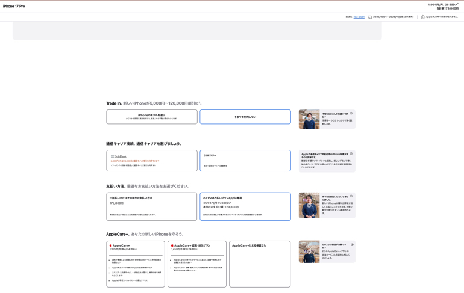This screenshot has height=293, width=464.
Task: Choose 'AppleCare+による保証なし' option
Action: tap(260, 264)
